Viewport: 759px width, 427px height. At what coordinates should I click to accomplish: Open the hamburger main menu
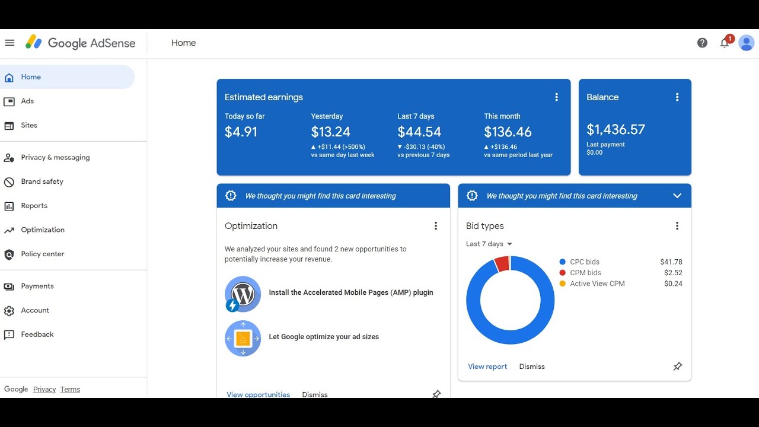point(9,43)
